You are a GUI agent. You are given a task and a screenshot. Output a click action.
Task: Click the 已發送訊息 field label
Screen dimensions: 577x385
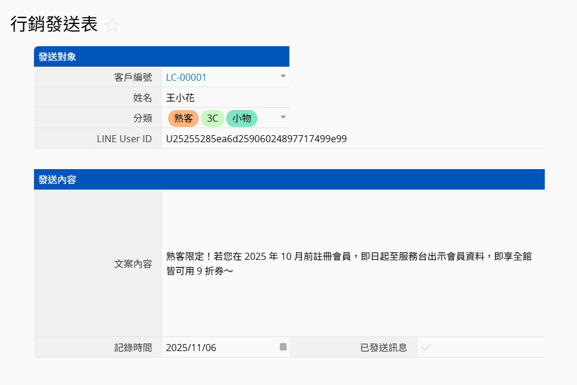click(383, 348)
